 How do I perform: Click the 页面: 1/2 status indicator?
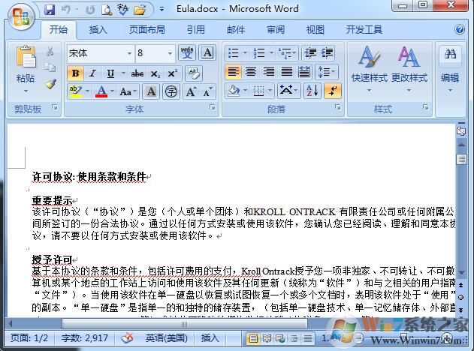tap(29, 337)
